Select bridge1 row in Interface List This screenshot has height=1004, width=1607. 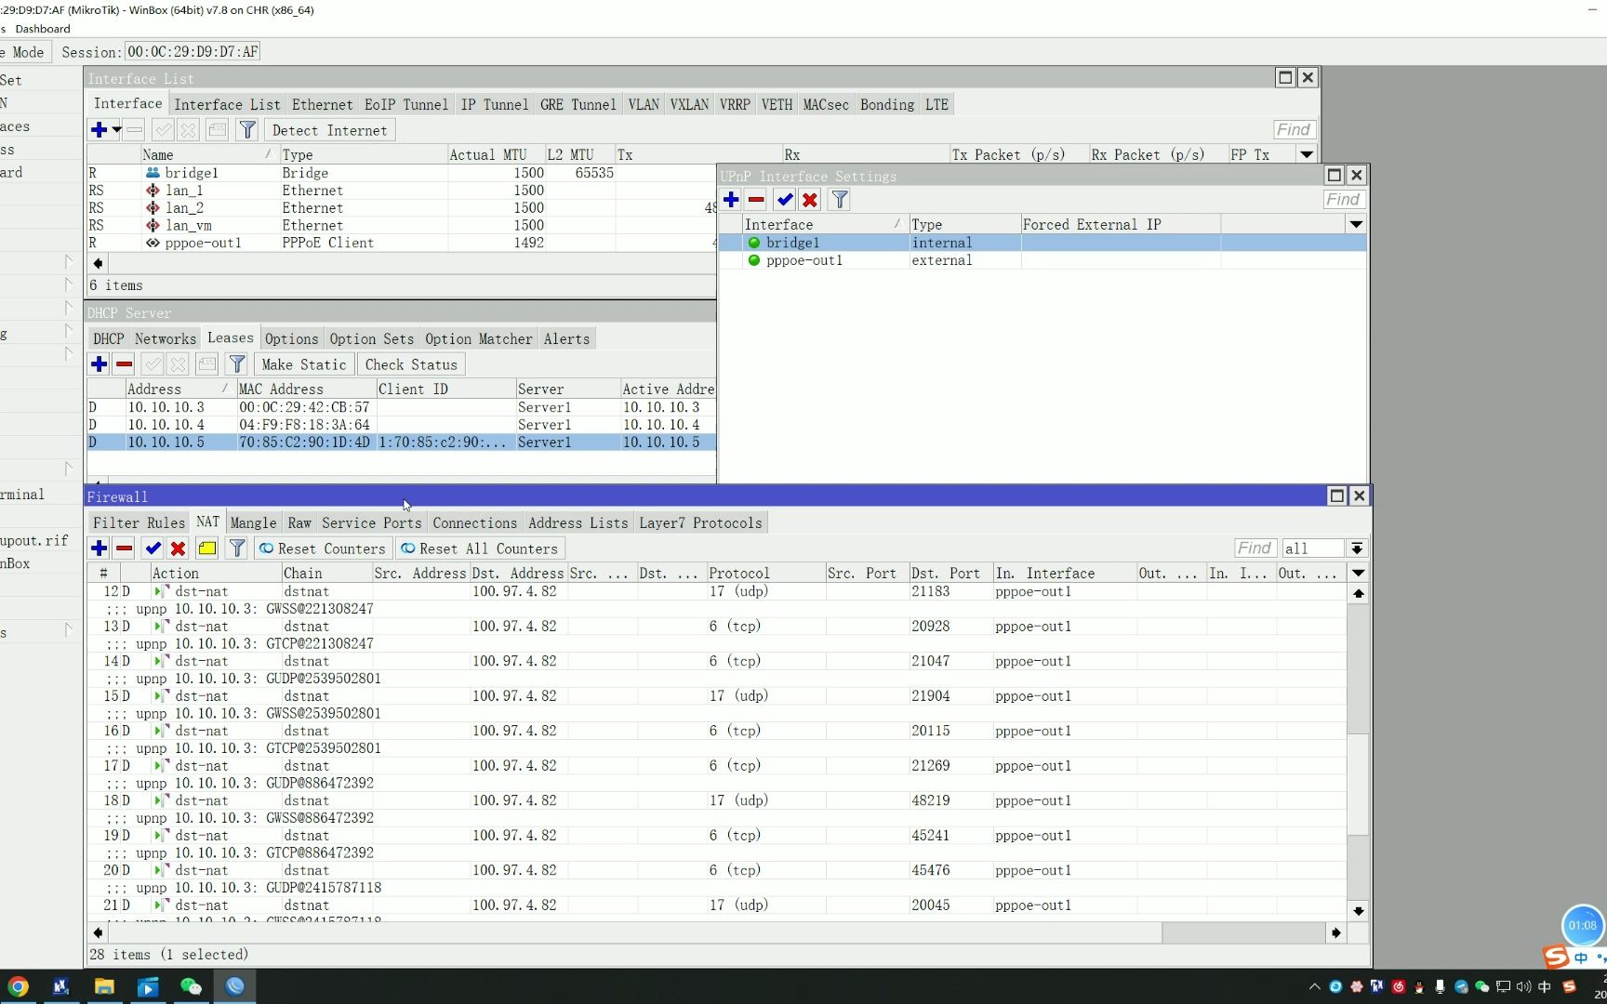click(x=402, y=173)
